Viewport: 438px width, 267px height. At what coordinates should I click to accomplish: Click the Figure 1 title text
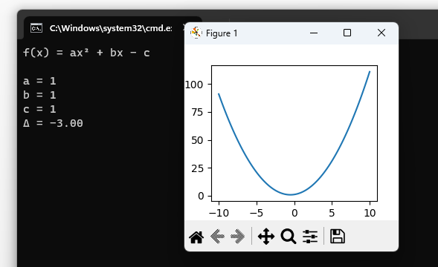[x=222, y=33]
